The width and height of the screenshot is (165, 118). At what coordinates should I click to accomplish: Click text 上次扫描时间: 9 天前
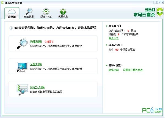122,31
